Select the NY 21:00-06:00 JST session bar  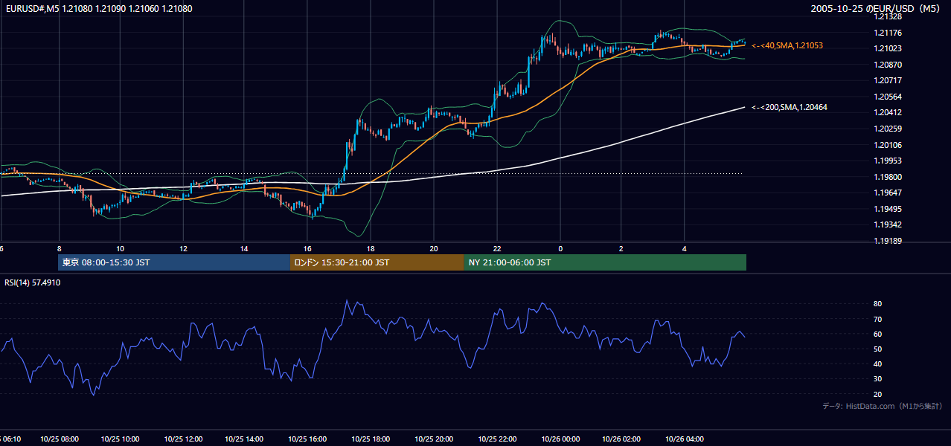605,262
